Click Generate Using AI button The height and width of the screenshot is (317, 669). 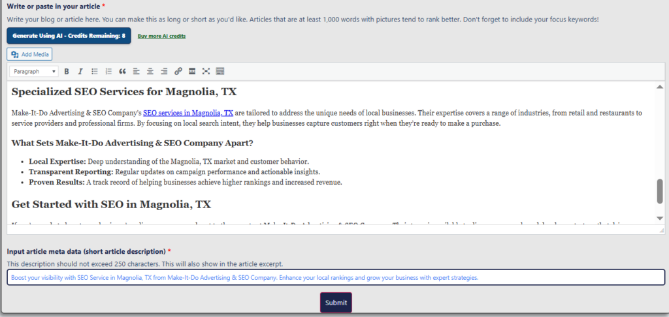pyautogui.click(x=69, y=35)
